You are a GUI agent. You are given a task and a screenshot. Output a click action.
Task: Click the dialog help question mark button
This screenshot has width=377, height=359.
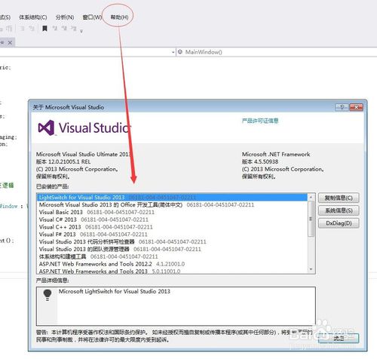click(x=342, y=107)
